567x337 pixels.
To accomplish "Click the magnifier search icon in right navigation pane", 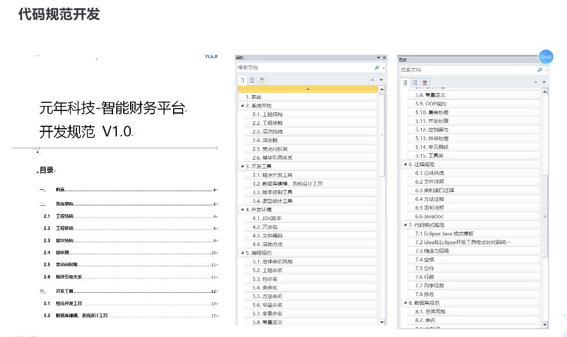I will coord(540,70).
